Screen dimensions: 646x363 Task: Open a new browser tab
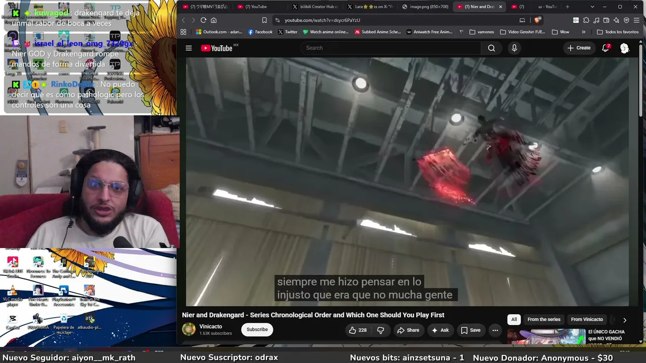pos(568,7)
